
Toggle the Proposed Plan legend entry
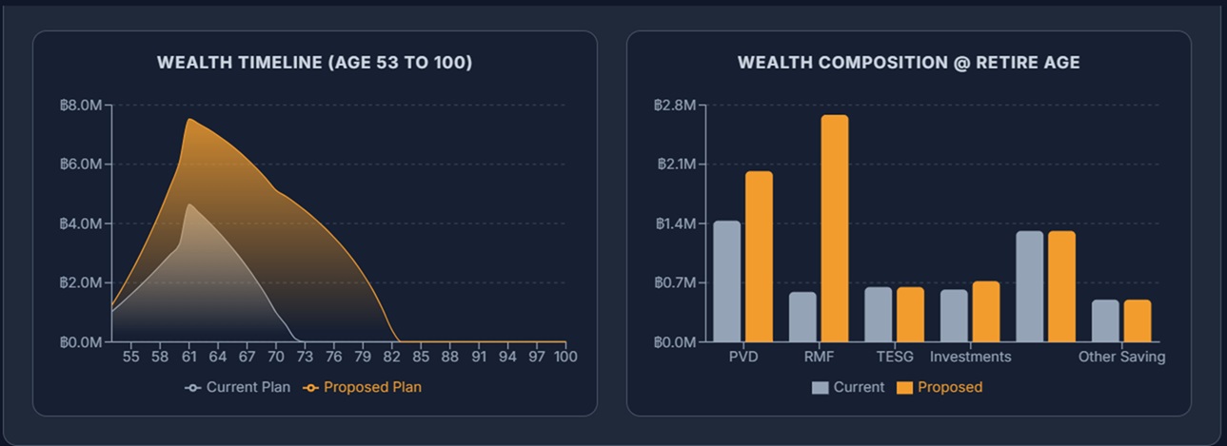(362, 387)
